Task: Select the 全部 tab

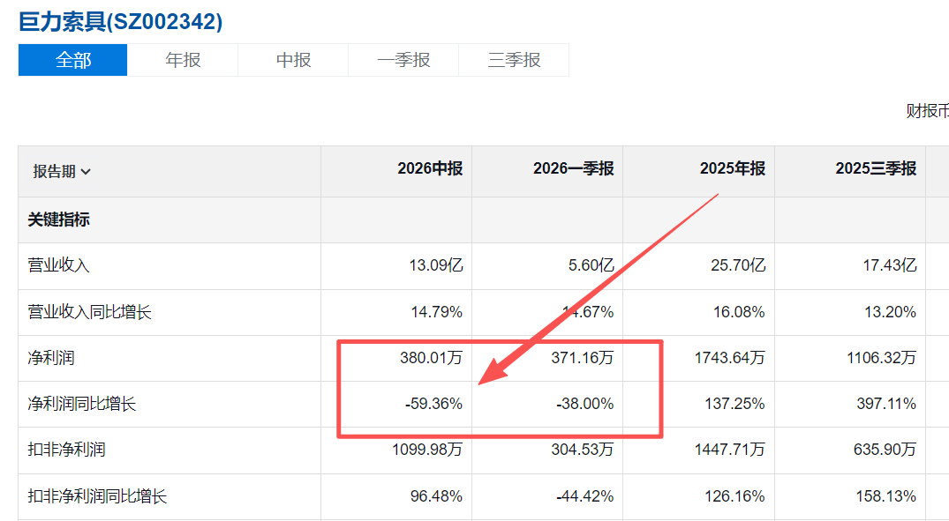Action: point(72,60)
